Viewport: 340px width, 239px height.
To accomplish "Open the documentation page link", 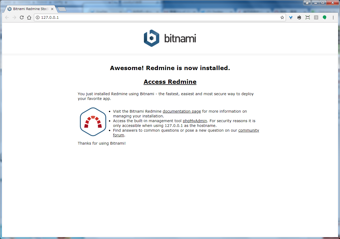I will click(182, 111).
